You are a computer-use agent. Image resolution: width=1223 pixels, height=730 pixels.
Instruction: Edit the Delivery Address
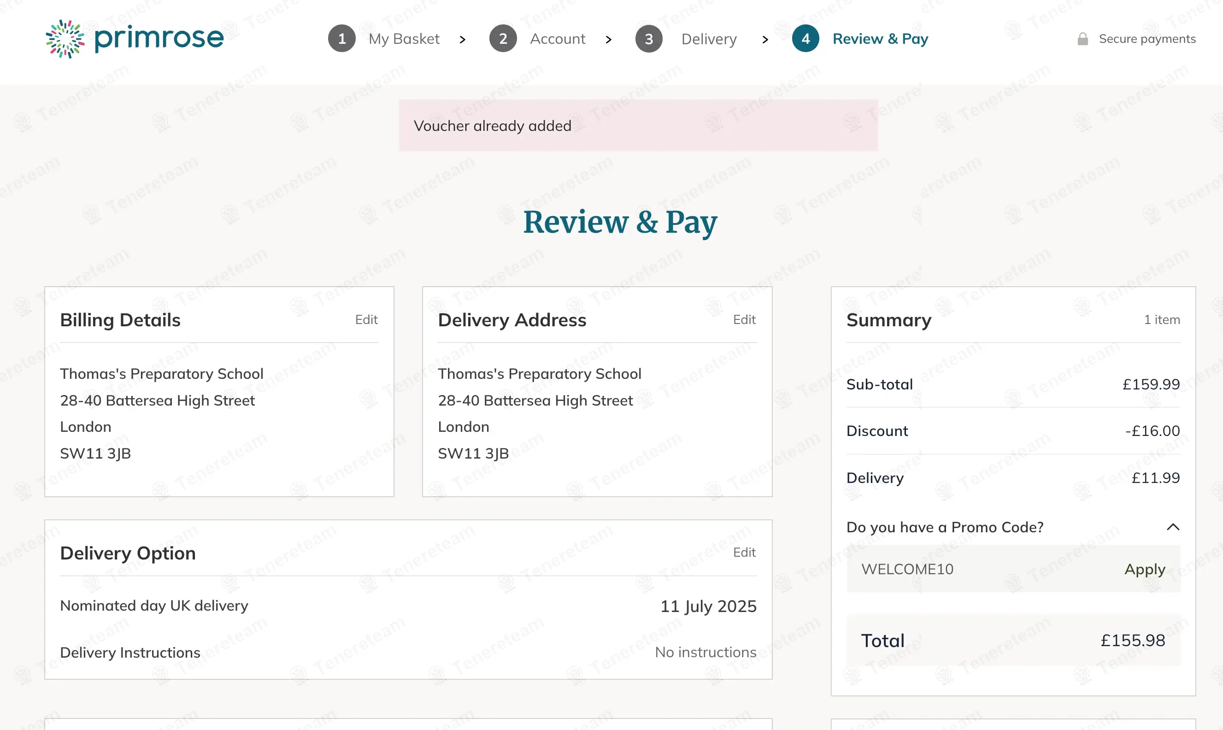coord(744,320)
